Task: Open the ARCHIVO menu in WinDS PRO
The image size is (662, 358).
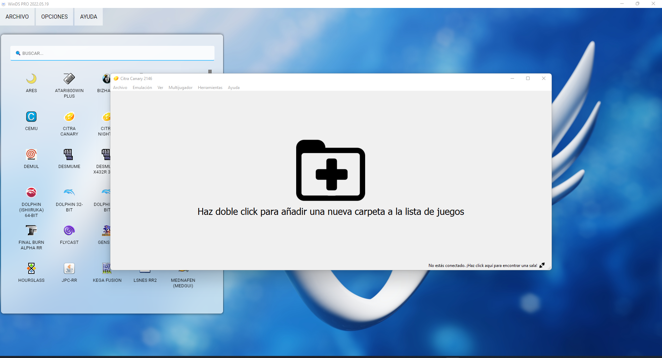Action: point(17,17)
